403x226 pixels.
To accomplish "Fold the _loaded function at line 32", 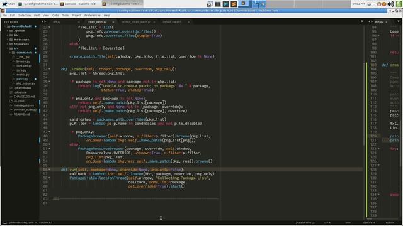I will click(50, 69).
